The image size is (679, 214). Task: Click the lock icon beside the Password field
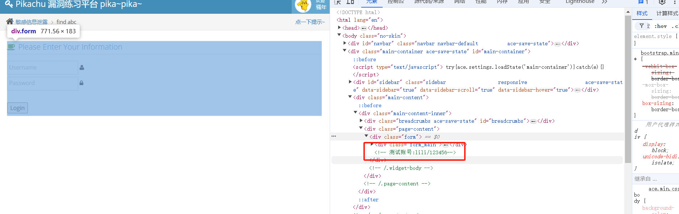[x=82, y=83]
